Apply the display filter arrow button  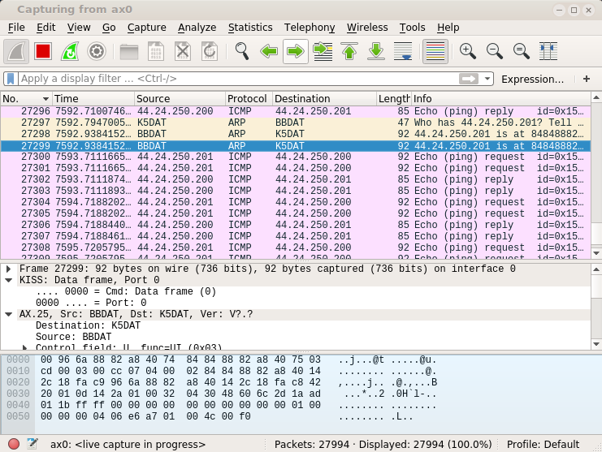[x=469, y=79]
